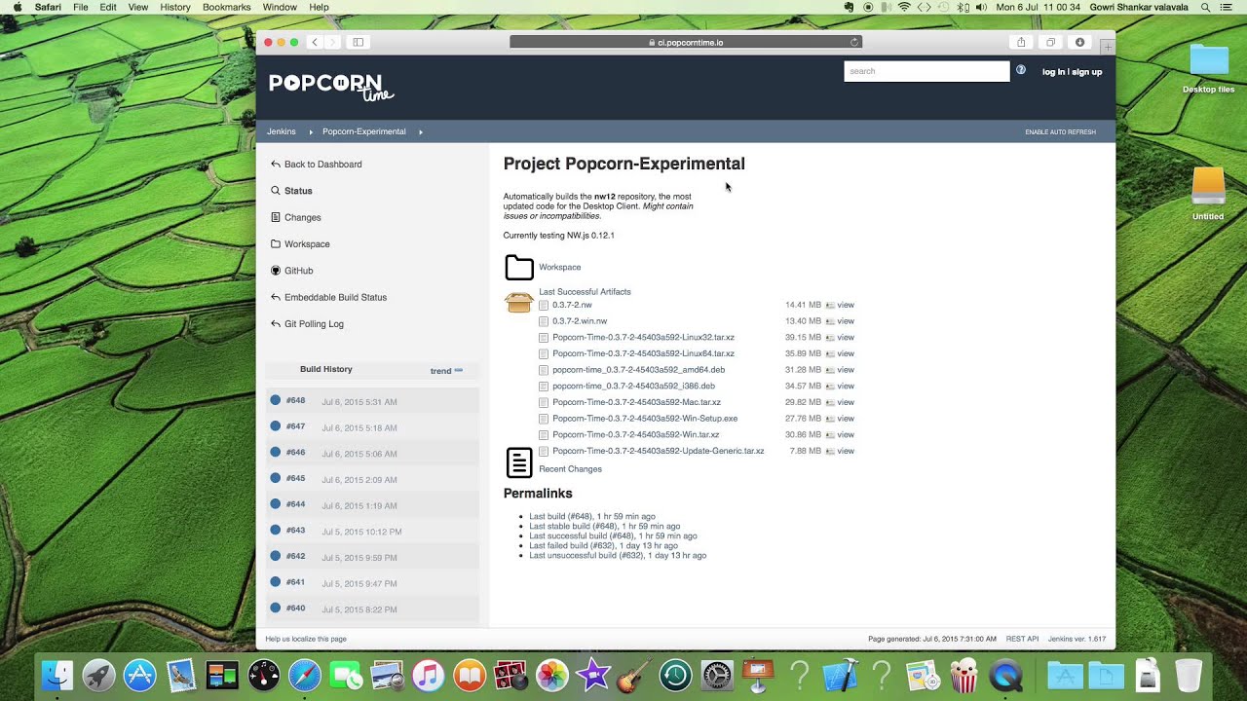Go Back to Dashboard

pyautogui.click(x=322, y=165)
